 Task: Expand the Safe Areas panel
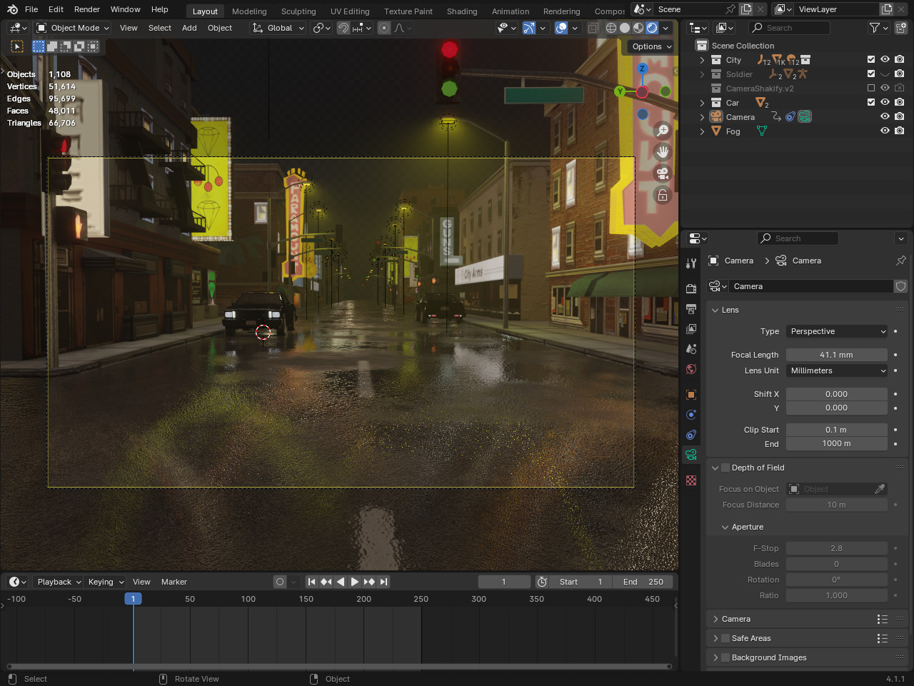[x=715, y=638]
